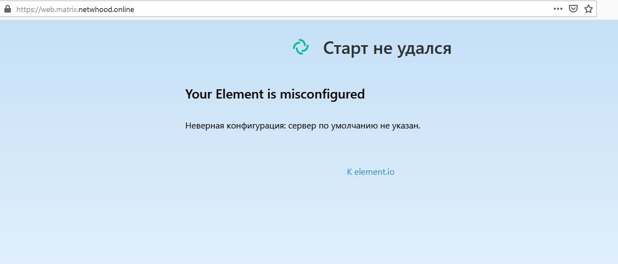
Task: Click the padlock site security icon
Action: pos(8,9)
